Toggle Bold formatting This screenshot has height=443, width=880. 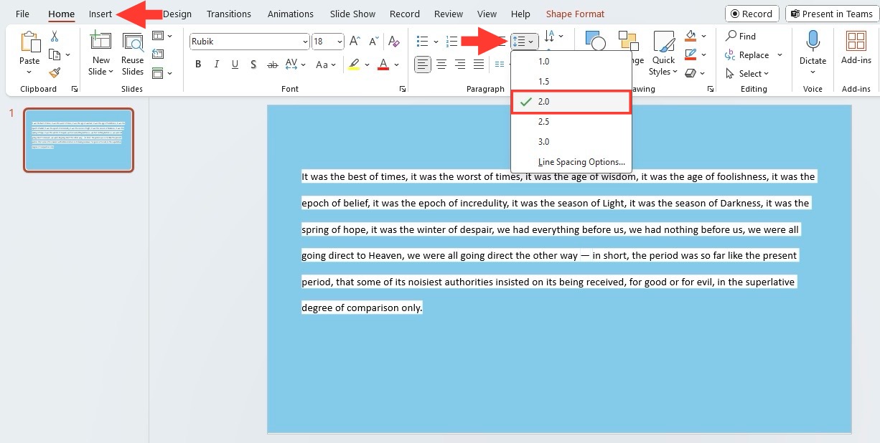[x=198, y=65]
